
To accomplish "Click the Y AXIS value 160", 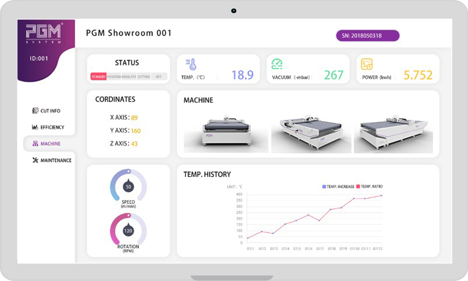I will [136, 131].
